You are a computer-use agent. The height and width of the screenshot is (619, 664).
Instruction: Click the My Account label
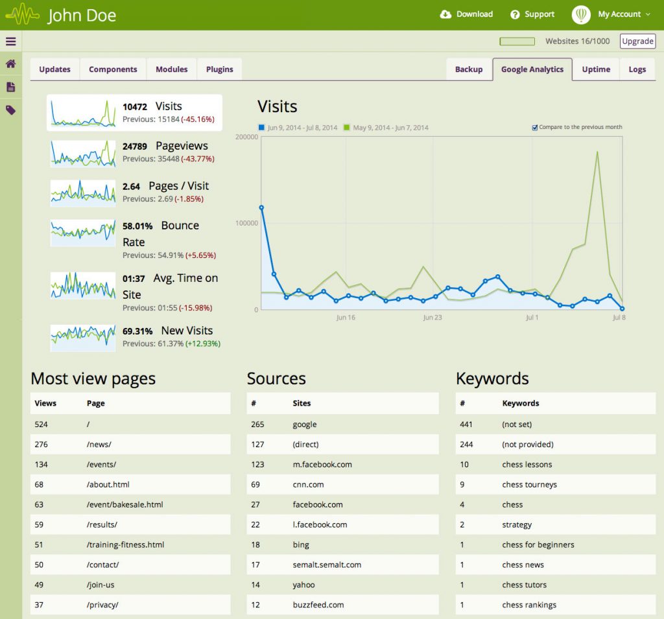pos(619,14)
